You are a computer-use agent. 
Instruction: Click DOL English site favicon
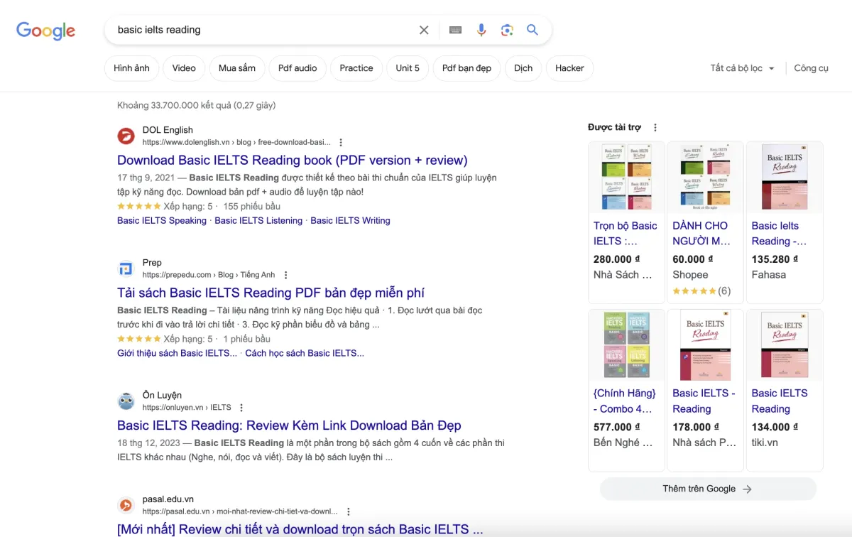point(126,136)
